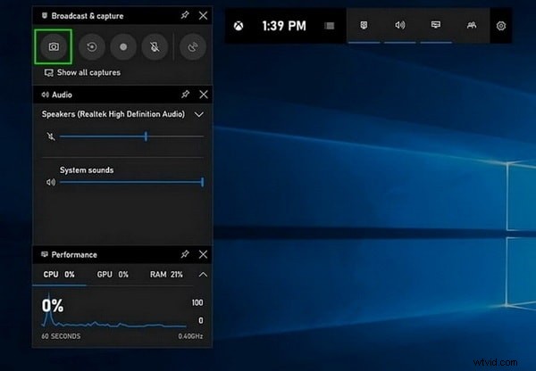Toggle Broadcast & capture widget from Game Bar

pyautogui.click(x=364, y=25)
